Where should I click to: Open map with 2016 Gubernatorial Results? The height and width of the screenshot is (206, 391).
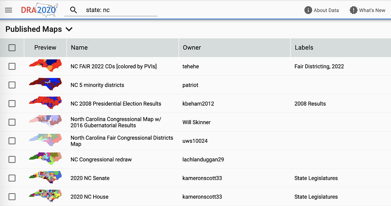(x=116, y=122)
